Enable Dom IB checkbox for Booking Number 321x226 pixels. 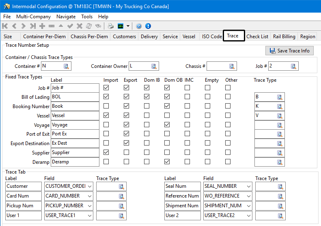point(146,106)
